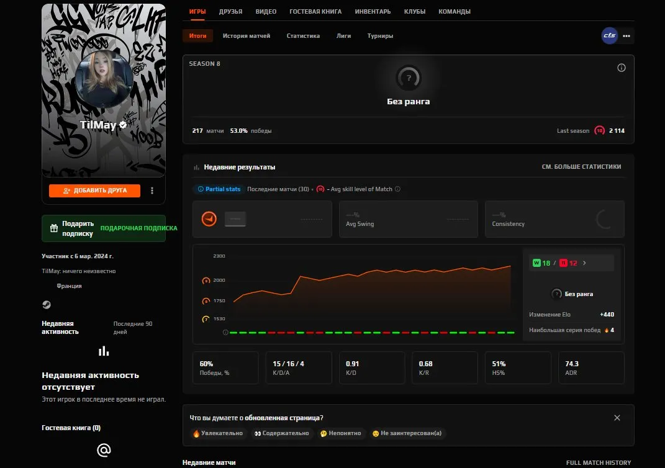Click the fire icon next to win streak
This screenshot has width=665, height=468.
pos(607,330)
